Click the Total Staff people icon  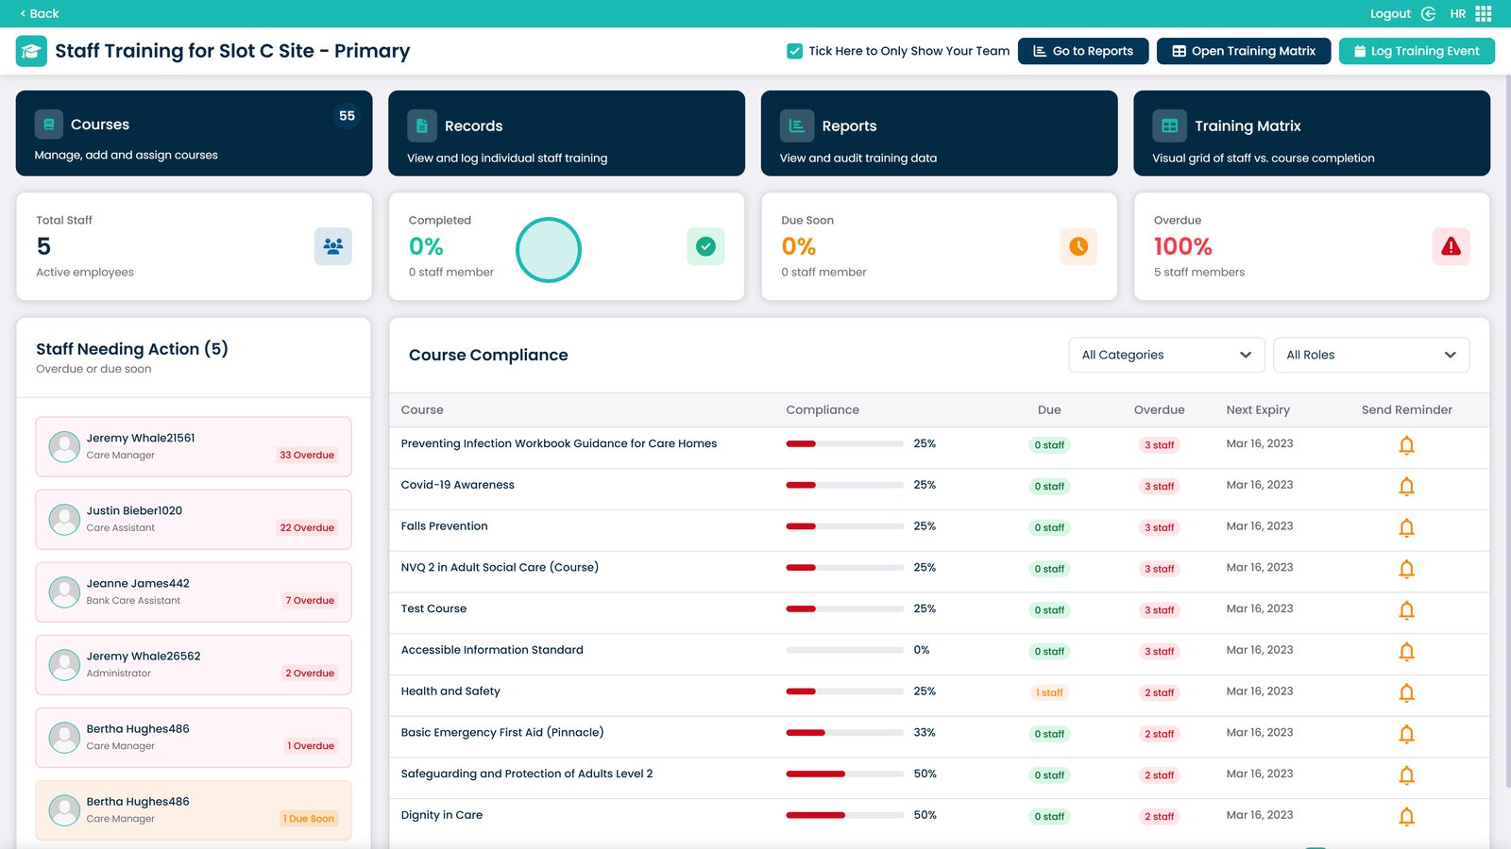point(332,247)
